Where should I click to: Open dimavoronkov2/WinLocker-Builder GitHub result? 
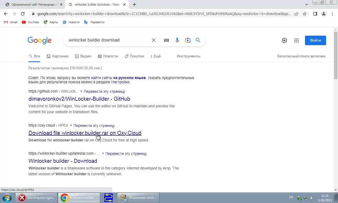coord(79,99)
